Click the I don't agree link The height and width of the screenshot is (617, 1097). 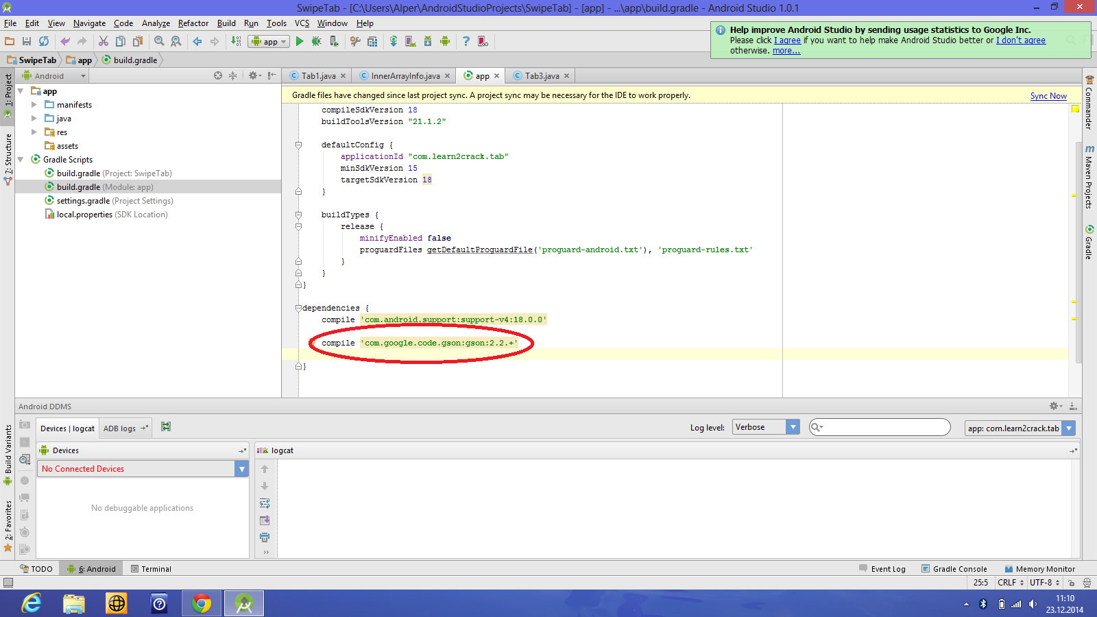[1021, 40]
